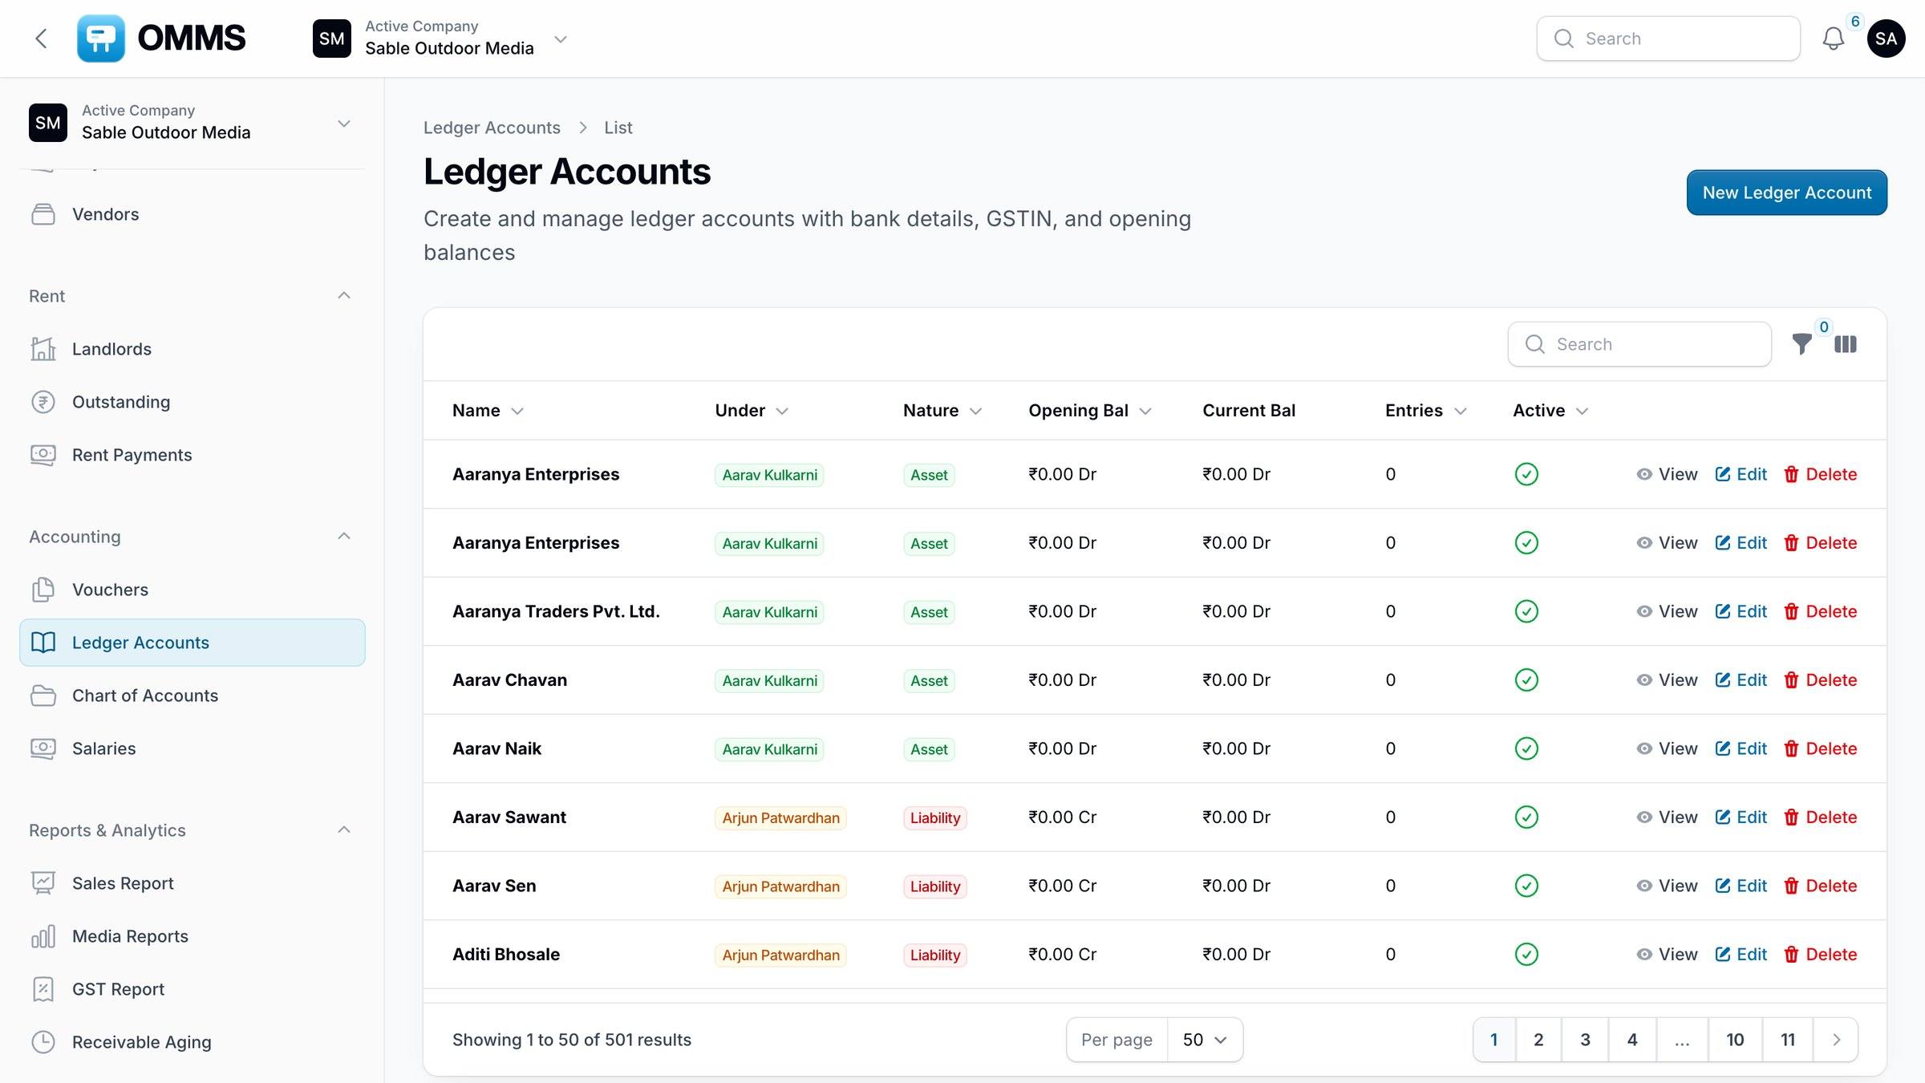
Task: Open Salaries page
Action: 192,748
